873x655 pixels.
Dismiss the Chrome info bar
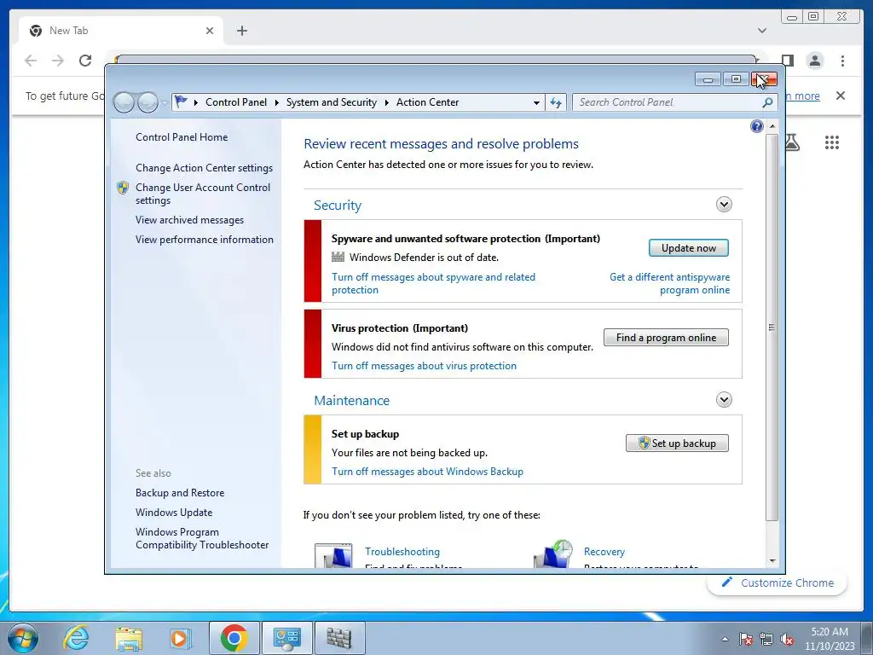coord(841,96)
